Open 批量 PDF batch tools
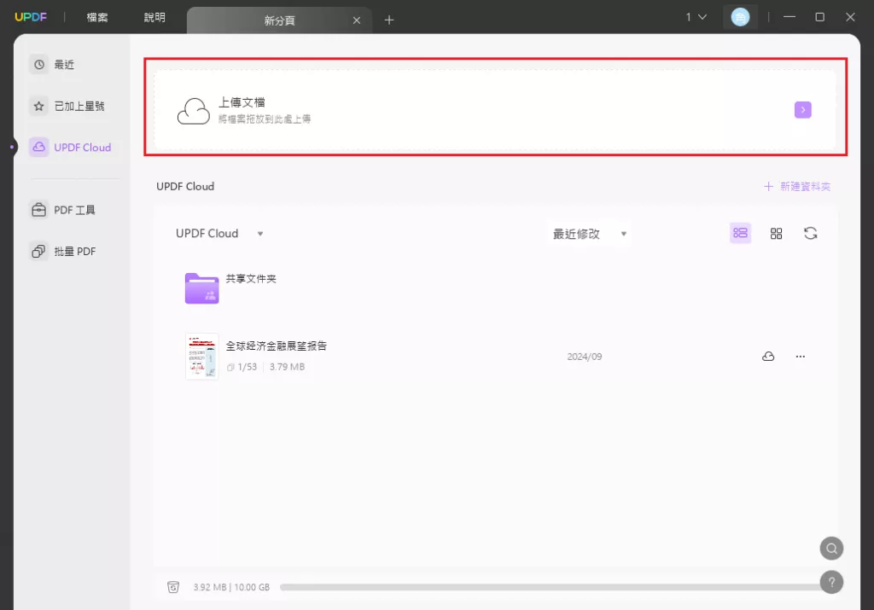 click(x=63, y=251)
